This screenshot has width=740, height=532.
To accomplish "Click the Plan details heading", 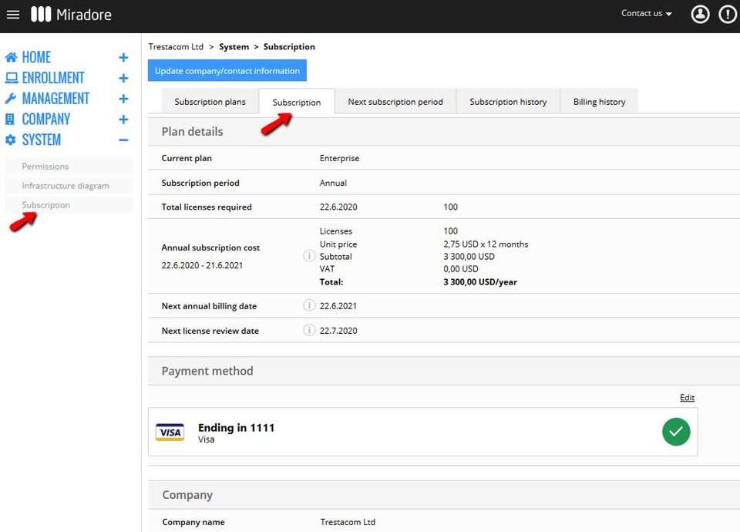I will pyautogui.click(x=193, y=132).
